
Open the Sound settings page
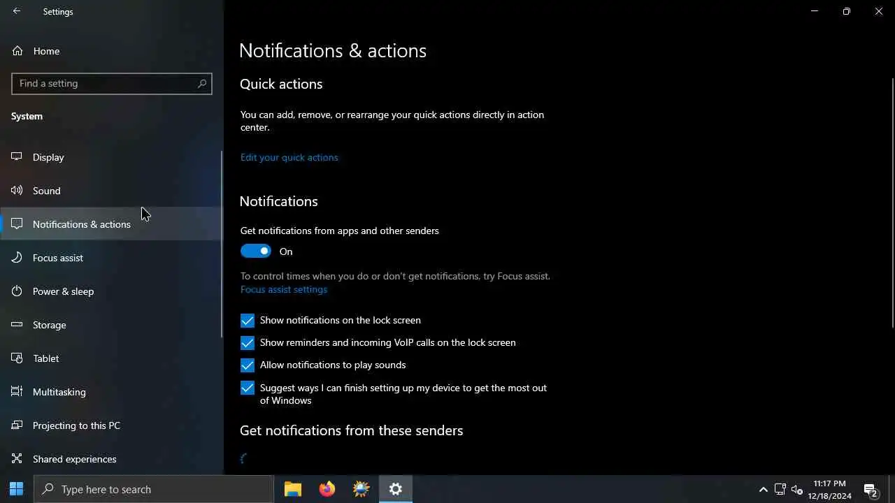(111, 191)
